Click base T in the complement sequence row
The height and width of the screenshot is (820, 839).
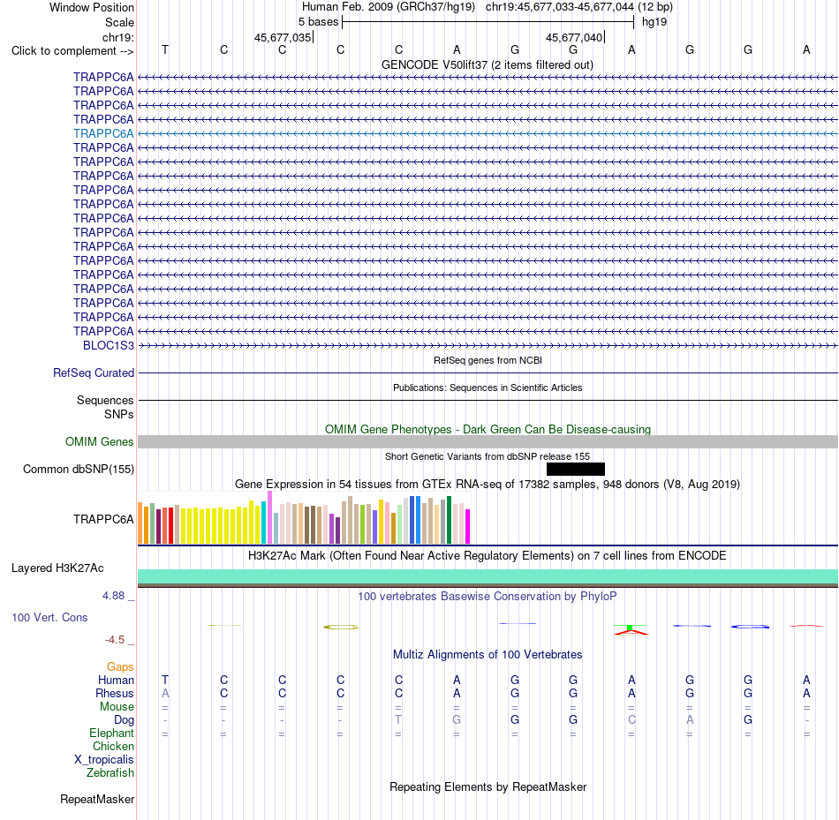[165, 50]
